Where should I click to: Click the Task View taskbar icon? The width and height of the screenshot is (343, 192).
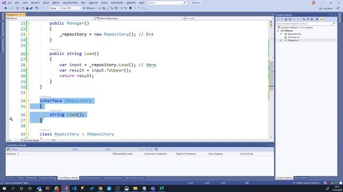pos(30,188)
